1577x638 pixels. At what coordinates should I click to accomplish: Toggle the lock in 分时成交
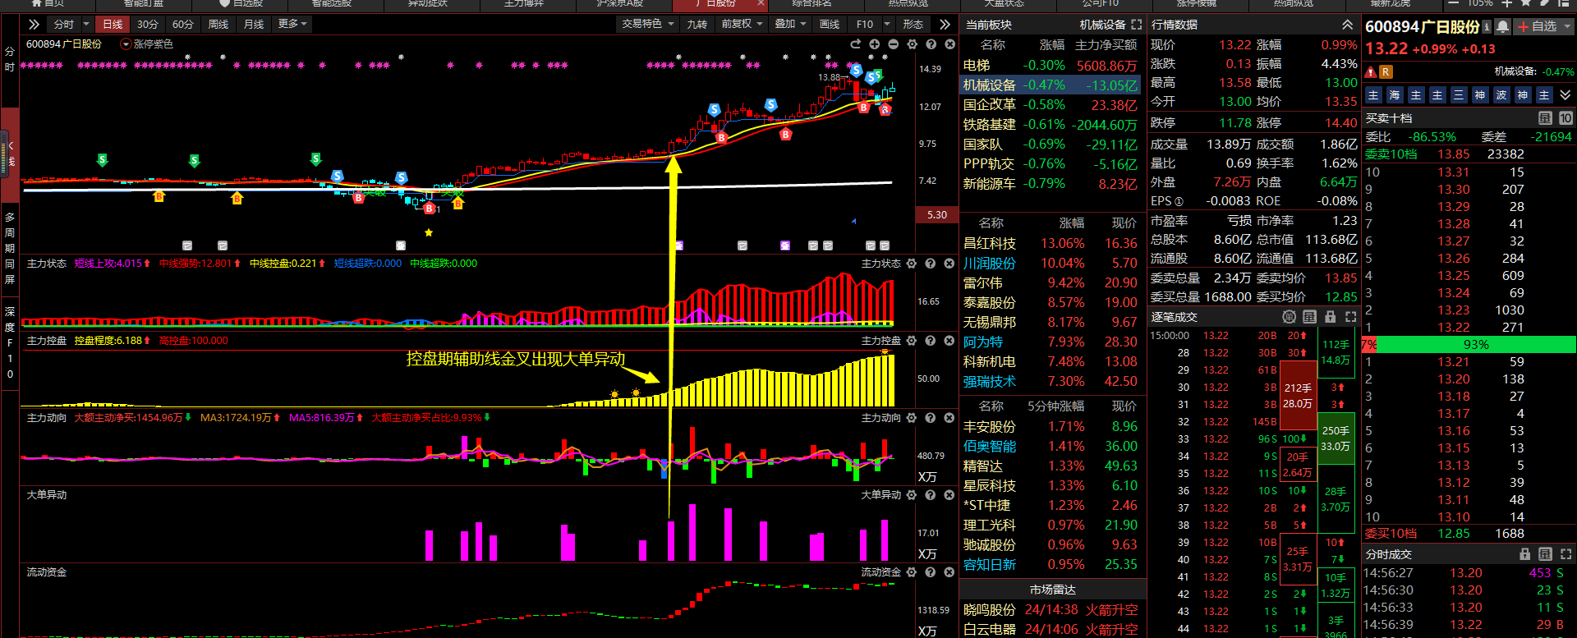click(x=1525, y=554)
